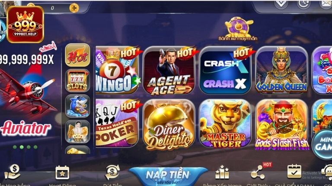Open the referral share icon marked HOT
332x186 pixels.
click(258, 173)
